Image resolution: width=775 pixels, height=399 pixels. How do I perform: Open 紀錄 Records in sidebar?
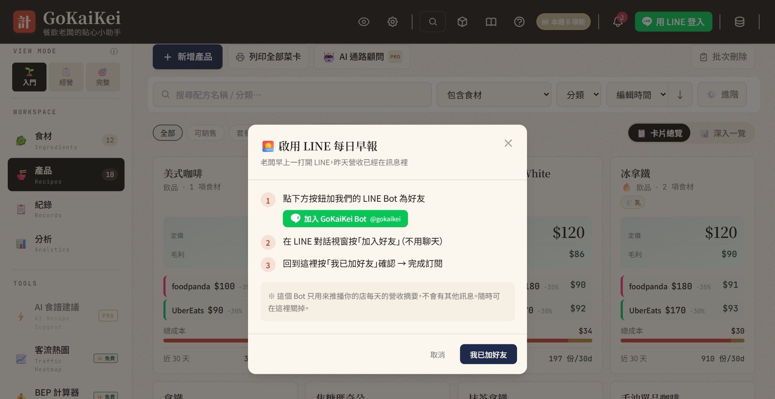click(66, 209)
